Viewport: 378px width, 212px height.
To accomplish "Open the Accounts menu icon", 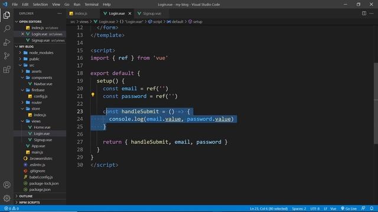I will (x=6, y=184).
